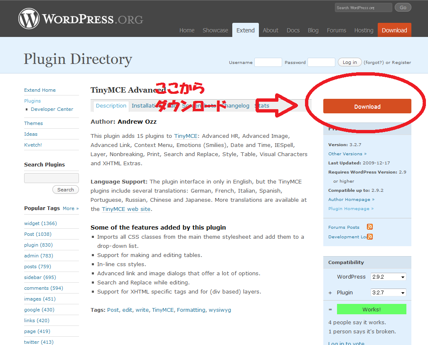Screen dimensions: 428x345
Task: Open the Forums nav item
Action: point(337,30)
